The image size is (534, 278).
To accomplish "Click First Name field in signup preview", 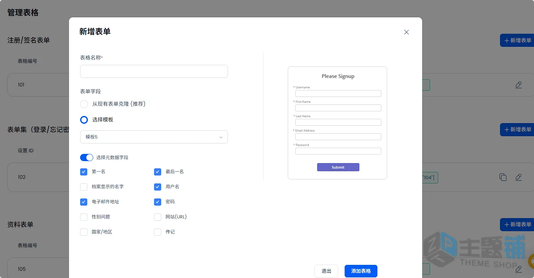I will click(338, 108).
